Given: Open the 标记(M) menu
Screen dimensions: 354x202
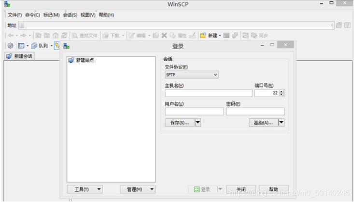Looking at the screenshot, I should click(51, 15).
